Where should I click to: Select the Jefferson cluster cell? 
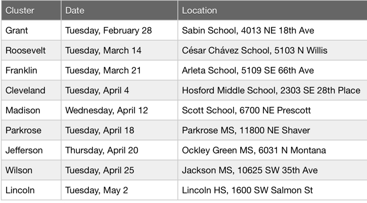tap(31, 150)
